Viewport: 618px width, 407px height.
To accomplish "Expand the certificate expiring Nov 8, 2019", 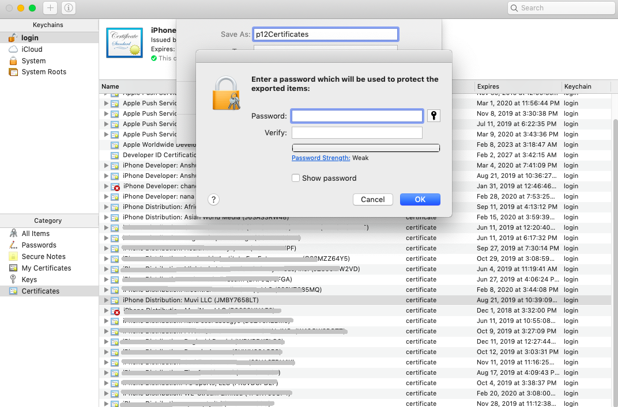I will (x=106, y=113).
